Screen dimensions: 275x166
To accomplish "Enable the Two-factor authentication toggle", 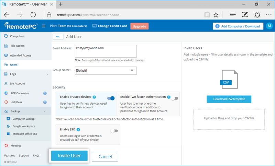I will 175,98.
